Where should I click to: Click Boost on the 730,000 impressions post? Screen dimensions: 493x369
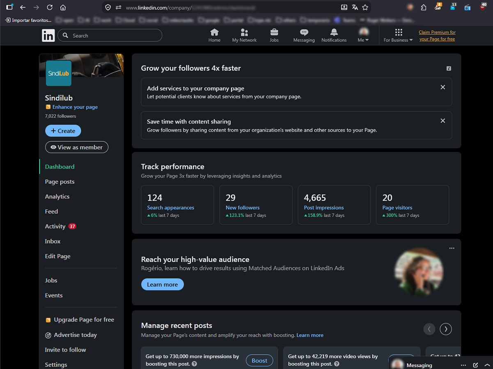click(x=259, y=360)
